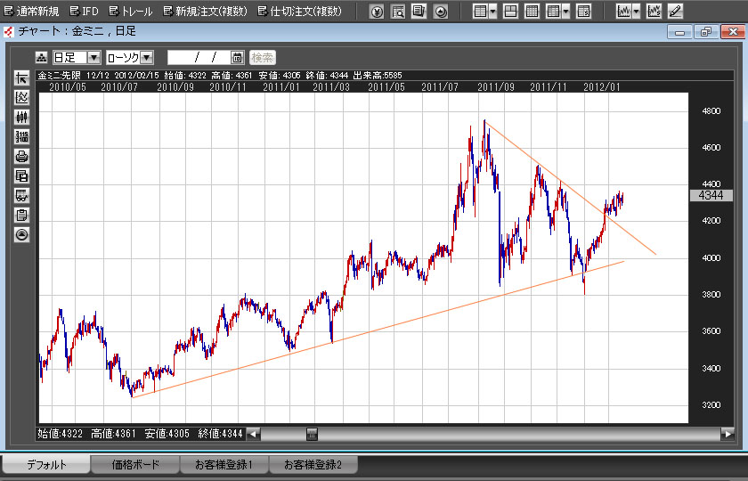Click the horizontal scrollbar thumb below chart

pos(312,434)
